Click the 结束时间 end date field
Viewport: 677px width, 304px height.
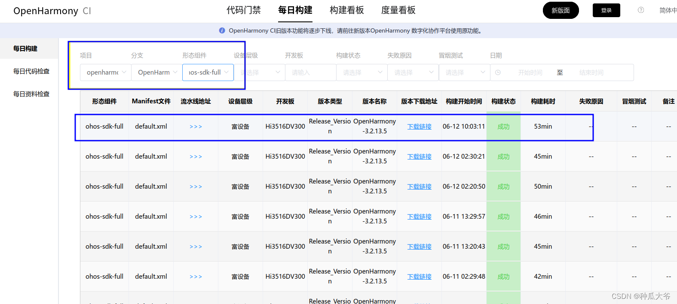591,72
